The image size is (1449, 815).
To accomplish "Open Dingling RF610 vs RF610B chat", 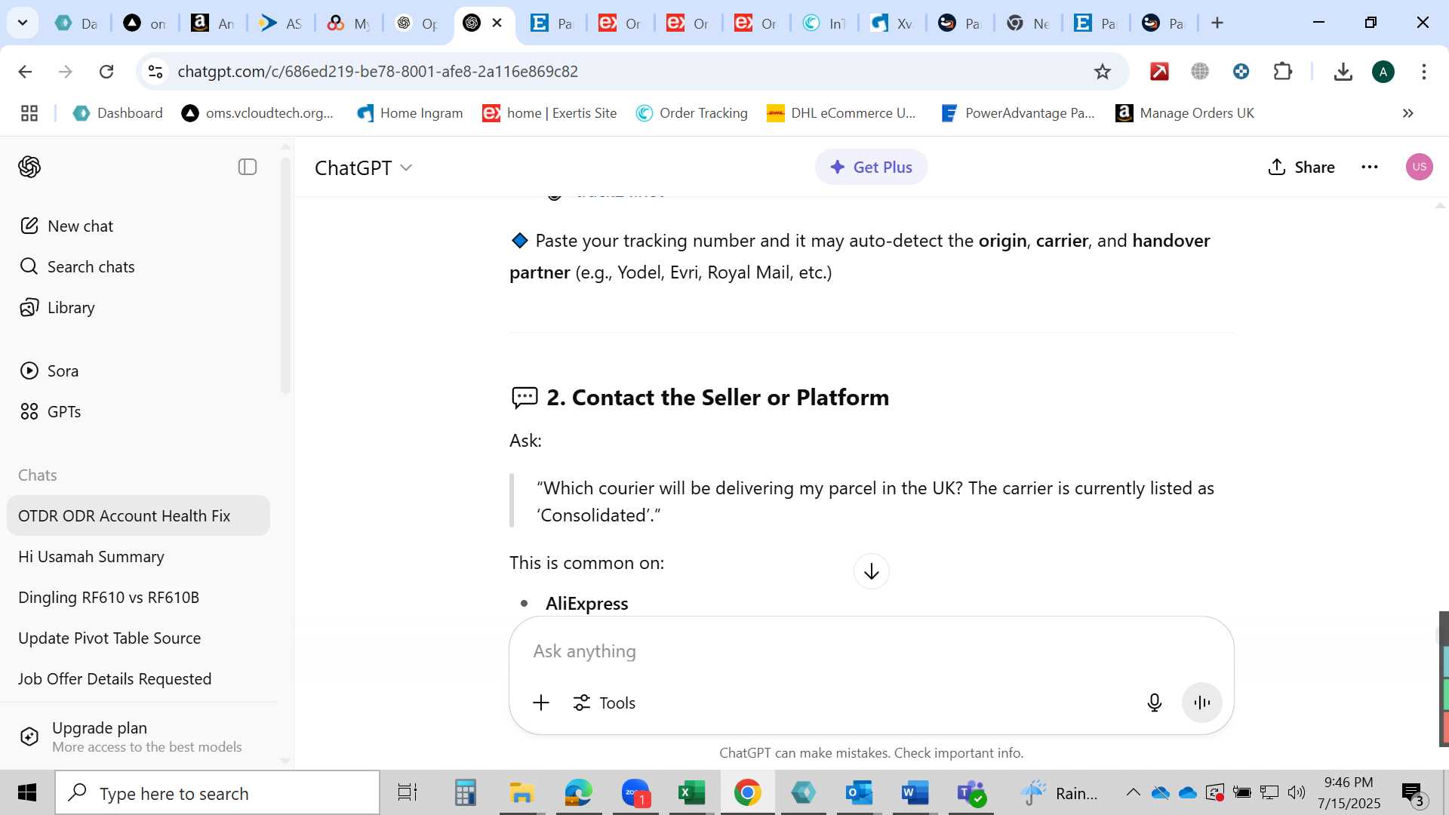I will [x=138, y=597].
